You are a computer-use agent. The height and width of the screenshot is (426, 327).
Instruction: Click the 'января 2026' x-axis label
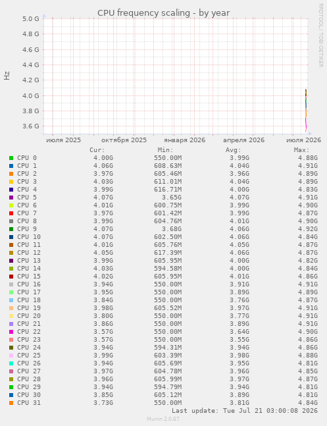coord(185,140)
